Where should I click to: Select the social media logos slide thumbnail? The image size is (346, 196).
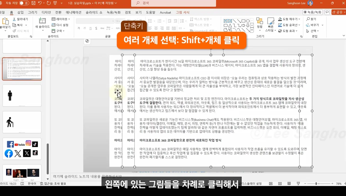pyautogui.click(x=22, y=149)
